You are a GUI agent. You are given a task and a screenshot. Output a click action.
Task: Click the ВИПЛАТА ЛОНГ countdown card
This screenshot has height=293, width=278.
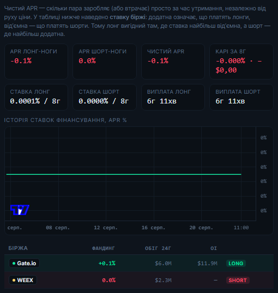(x=173, y=97)
